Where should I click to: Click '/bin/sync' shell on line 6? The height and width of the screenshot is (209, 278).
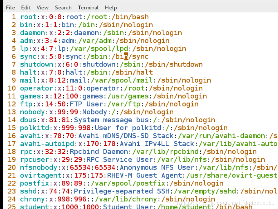130,56
